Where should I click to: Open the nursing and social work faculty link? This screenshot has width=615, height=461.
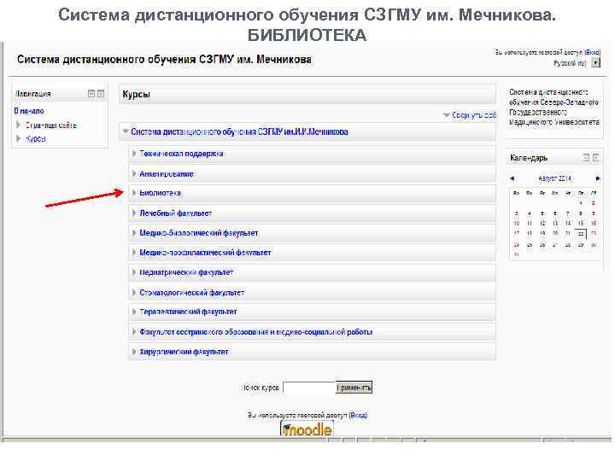256,331
